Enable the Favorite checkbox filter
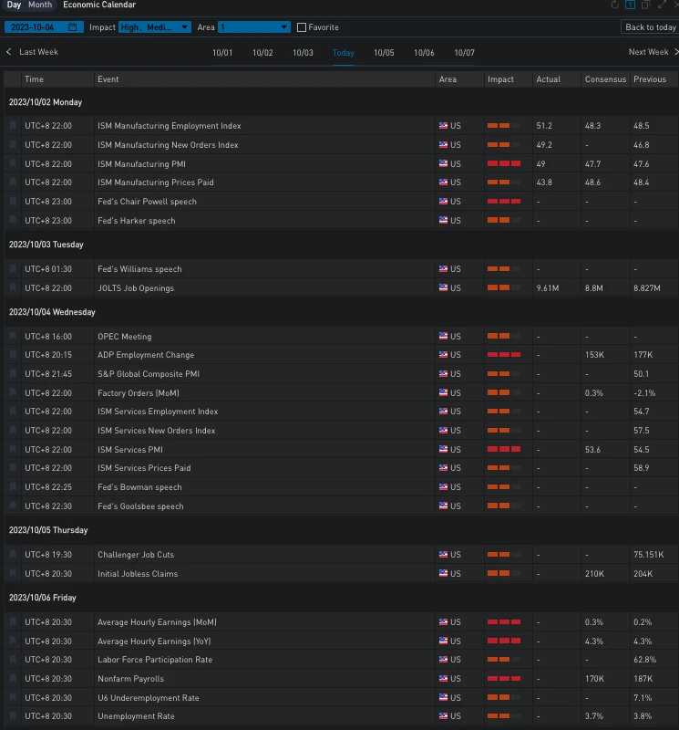Viewport: 679px width, 730px height. pos(302,27)
